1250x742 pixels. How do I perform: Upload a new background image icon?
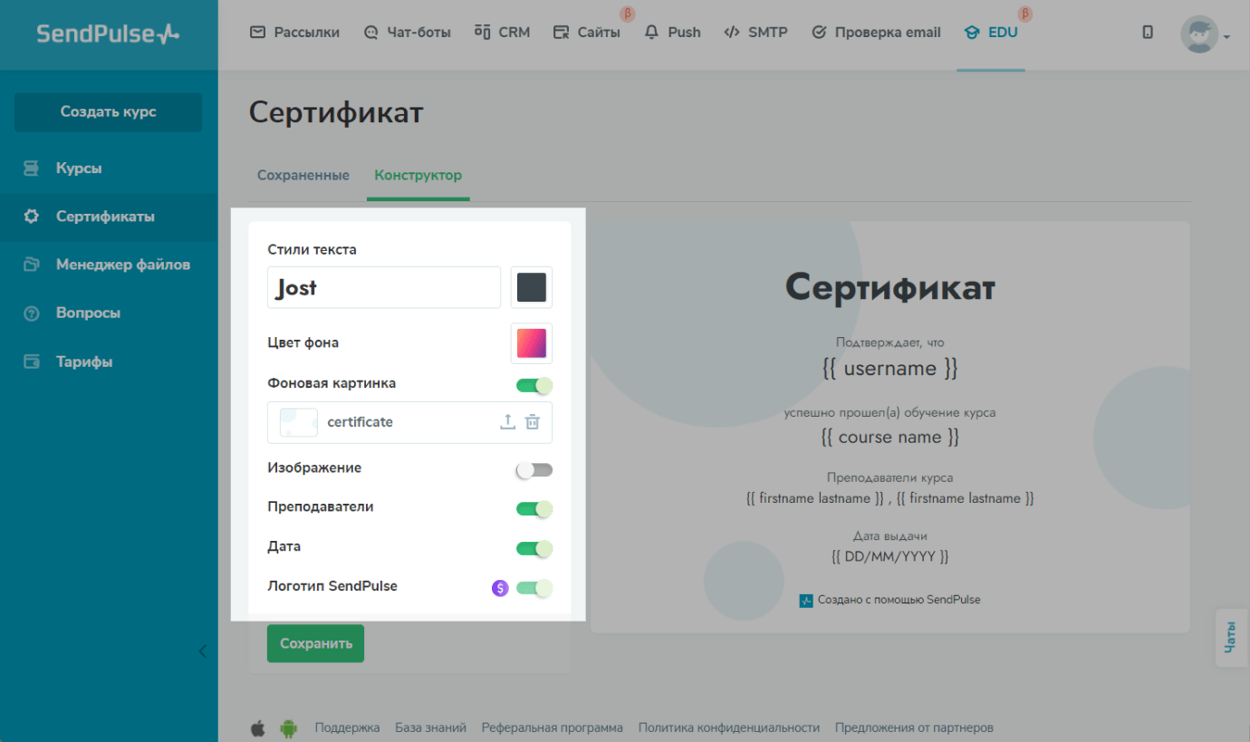click(508, 422)
